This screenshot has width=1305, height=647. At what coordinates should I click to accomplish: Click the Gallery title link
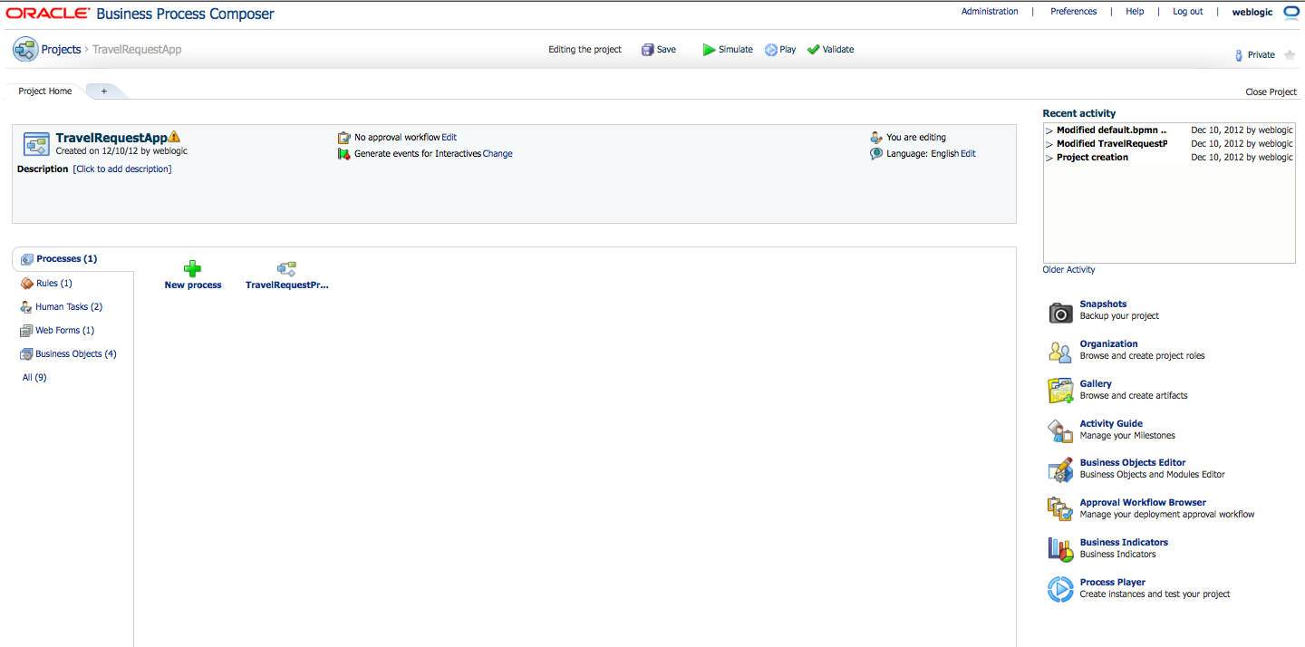click(x=1096, y=384)
